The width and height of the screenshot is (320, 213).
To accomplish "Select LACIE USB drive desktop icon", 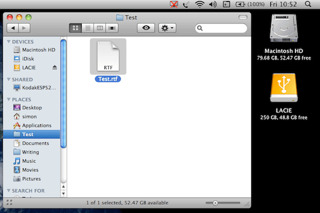I will (284, 88).
